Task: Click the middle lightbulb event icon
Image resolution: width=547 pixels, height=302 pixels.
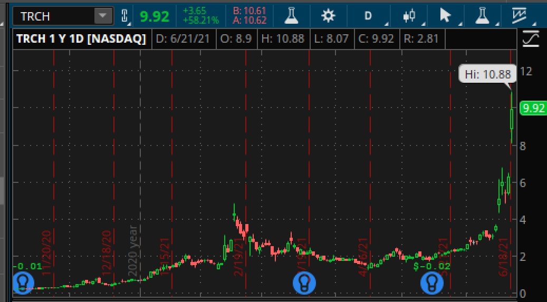Action: [x=304, y=282]
